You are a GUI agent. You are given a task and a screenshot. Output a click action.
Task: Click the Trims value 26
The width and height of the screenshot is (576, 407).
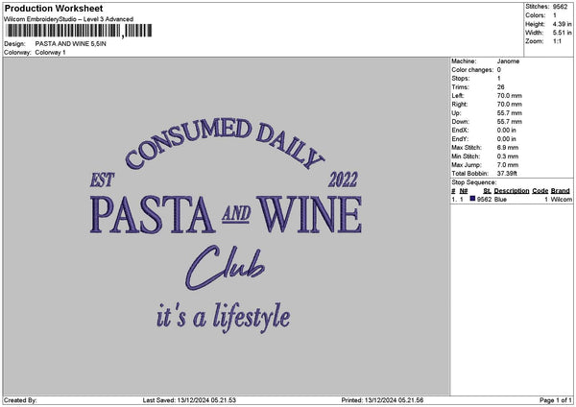[501, 87]
